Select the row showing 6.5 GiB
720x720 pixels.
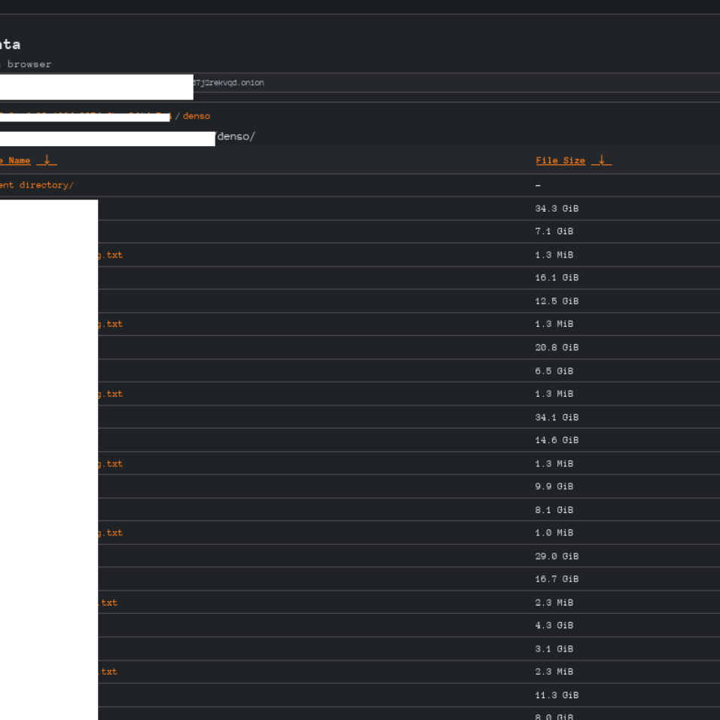360,371
